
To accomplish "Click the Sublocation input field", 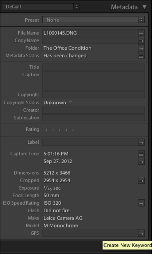I will 93,118.
